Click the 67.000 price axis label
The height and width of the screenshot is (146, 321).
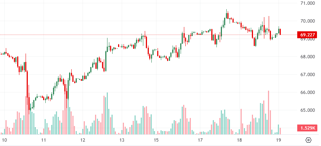coord(307,75)
